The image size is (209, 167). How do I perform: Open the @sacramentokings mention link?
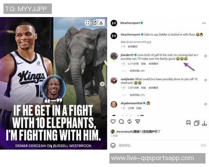(x=138, y=42)
